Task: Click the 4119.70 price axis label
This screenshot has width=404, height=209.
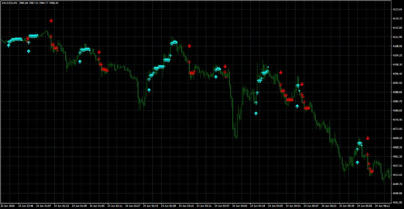Action: pos(397,19)
